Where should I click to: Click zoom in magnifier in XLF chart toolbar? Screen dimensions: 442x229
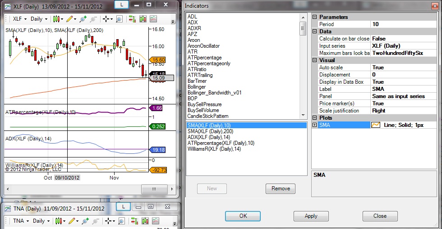tap(83, 19)
